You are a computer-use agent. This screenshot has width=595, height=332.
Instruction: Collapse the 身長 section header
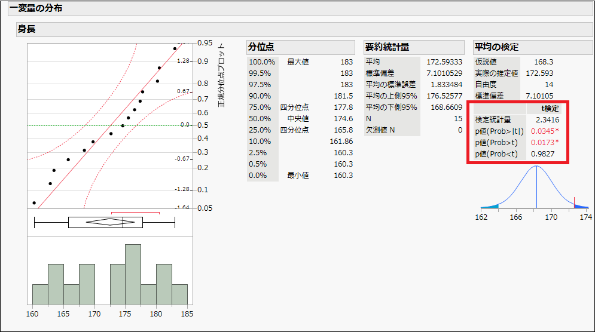(26, 29)
